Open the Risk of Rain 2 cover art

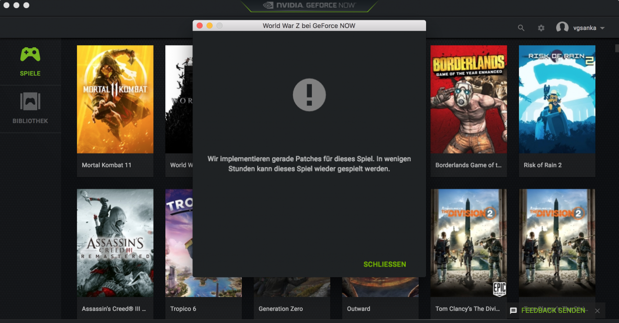coord(557,99)
